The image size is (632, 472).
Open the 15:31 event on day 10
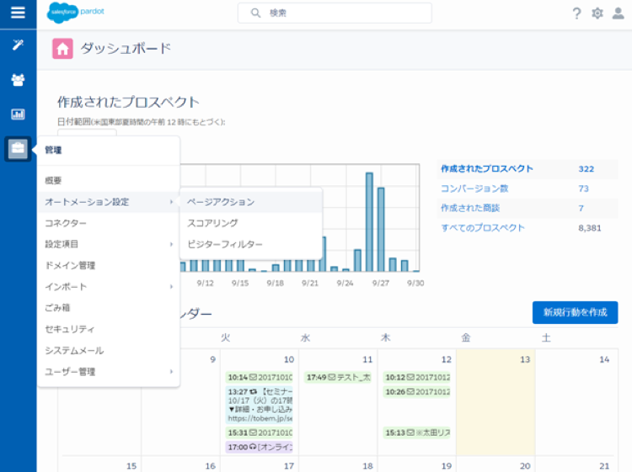(260, 432)
